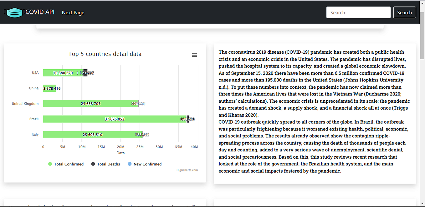This screenshot has height=207, width=425.
Task: Click the United Kingdom confirmed bar
Action: tap(91, 104)
